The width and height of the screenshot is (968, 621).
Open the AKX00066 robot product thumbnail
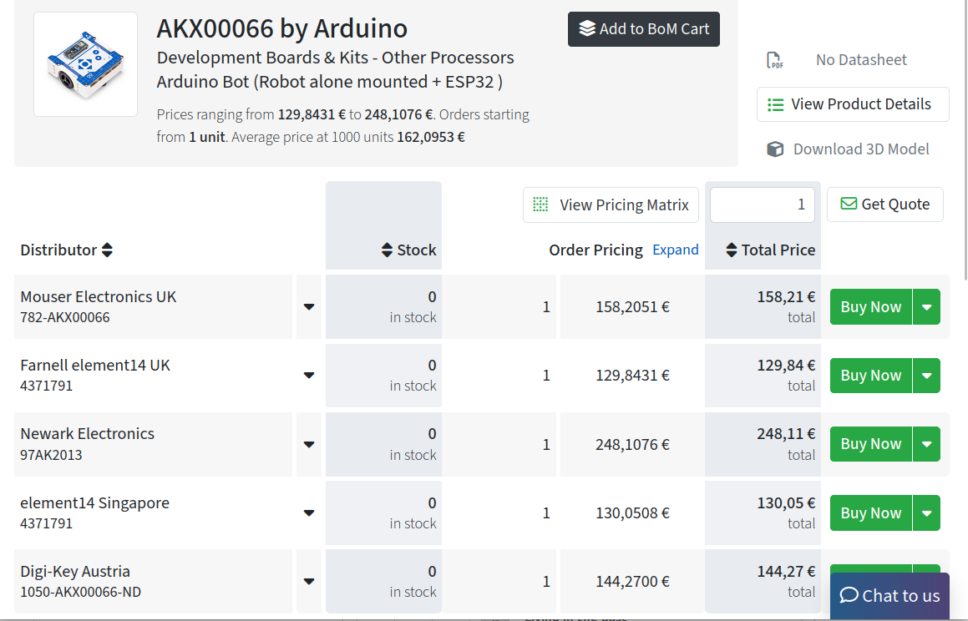[x=85, y=64]
